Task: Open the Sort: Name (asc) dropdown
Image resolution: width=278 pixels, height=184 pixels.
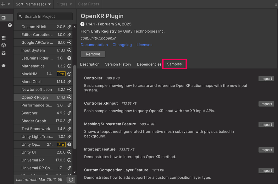Action: [33, 4]
